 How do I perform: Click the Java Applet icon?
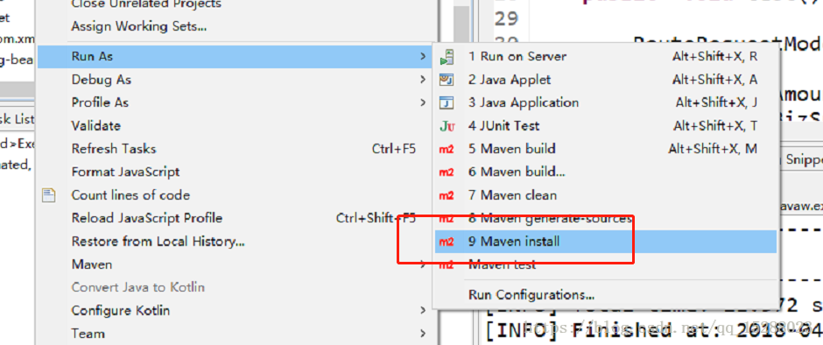(447, 80)
